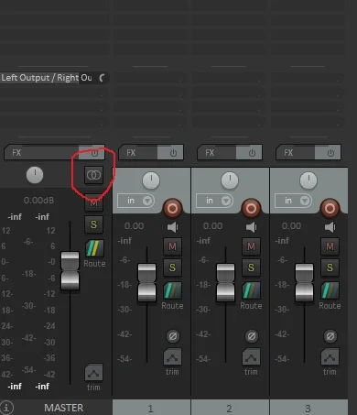Click track 2 pan knob

click(x=230, y=180)
